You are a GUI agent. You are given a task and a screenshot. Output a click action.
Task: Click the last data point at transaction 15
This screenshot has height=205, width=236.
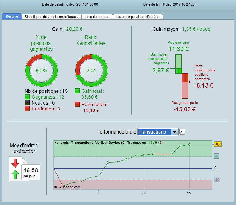pyautogui.click(x=189, y=145)
